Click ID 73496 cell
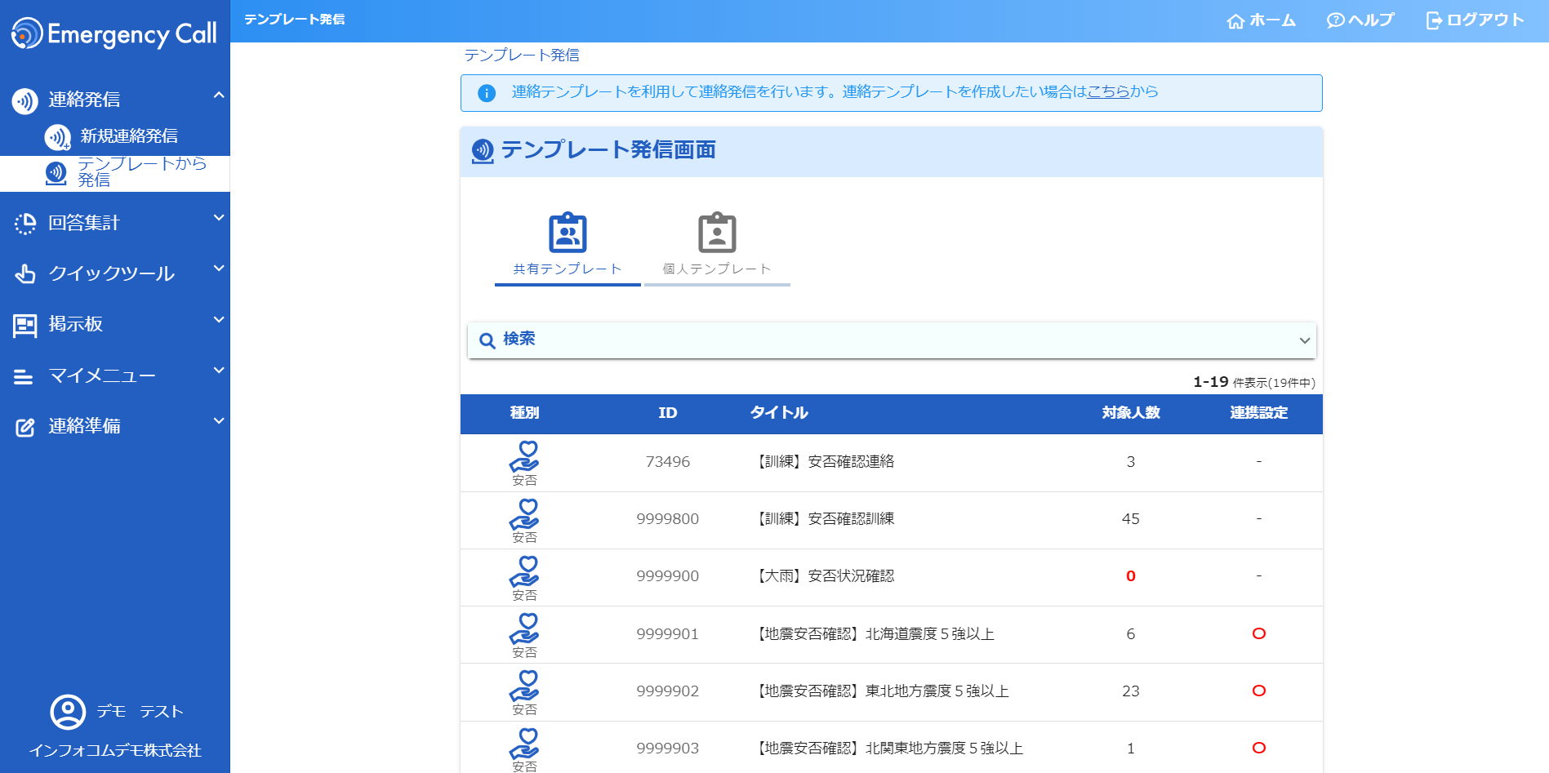Viewport: 1549px width, 773px height. [x=668, y=462]
